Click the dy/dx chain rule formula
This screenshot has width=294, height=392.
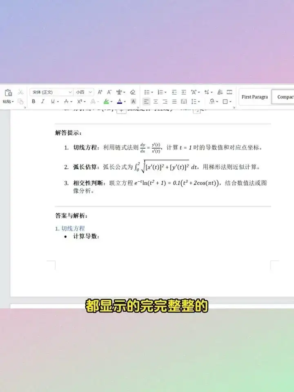150,148
